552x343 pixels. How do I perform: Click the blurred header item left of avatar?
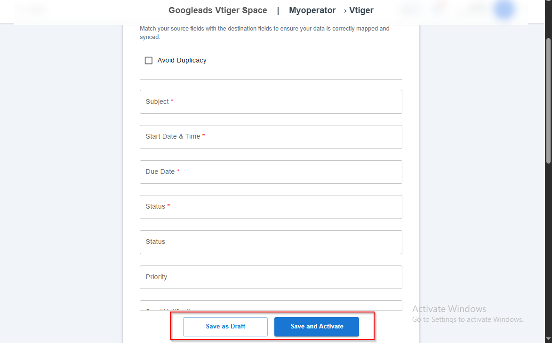click(477, 9)
